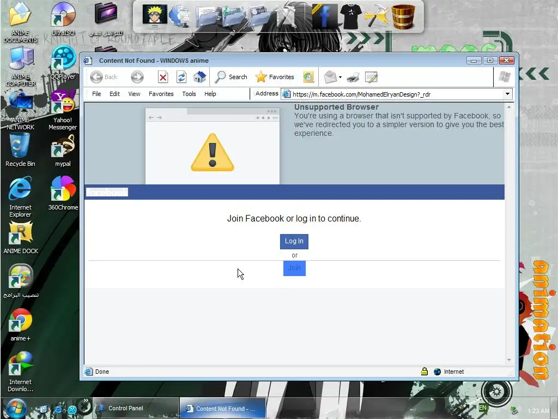The image size is (558, 419).
Task: Open Internet Explorer desktop icon
Action: point(20,196)
